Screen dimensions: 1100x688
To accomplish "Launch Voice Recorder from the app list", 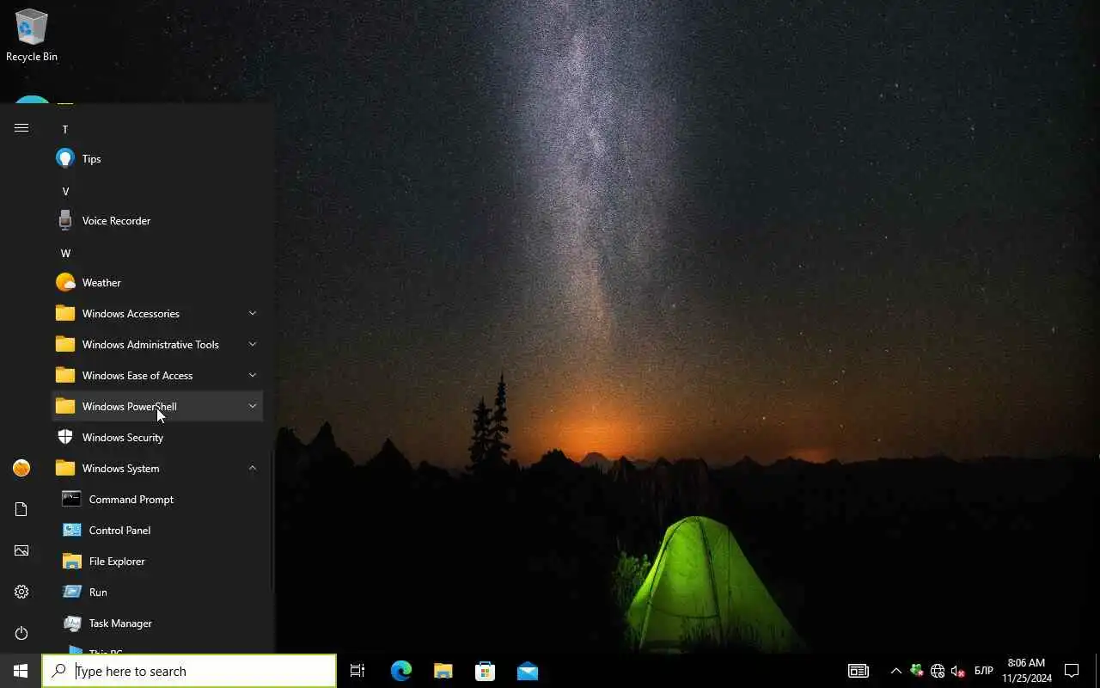I will click(157, 221).
